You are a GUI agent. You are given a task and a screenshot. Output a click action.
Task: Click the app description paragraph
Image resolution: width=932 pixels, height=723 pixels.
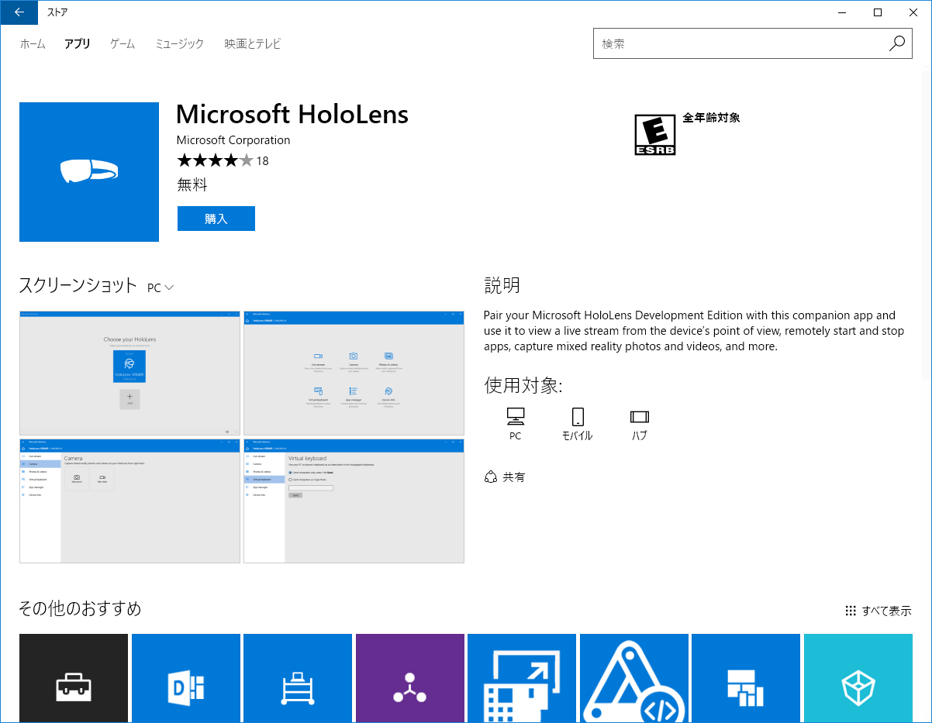tap(694, 331)
